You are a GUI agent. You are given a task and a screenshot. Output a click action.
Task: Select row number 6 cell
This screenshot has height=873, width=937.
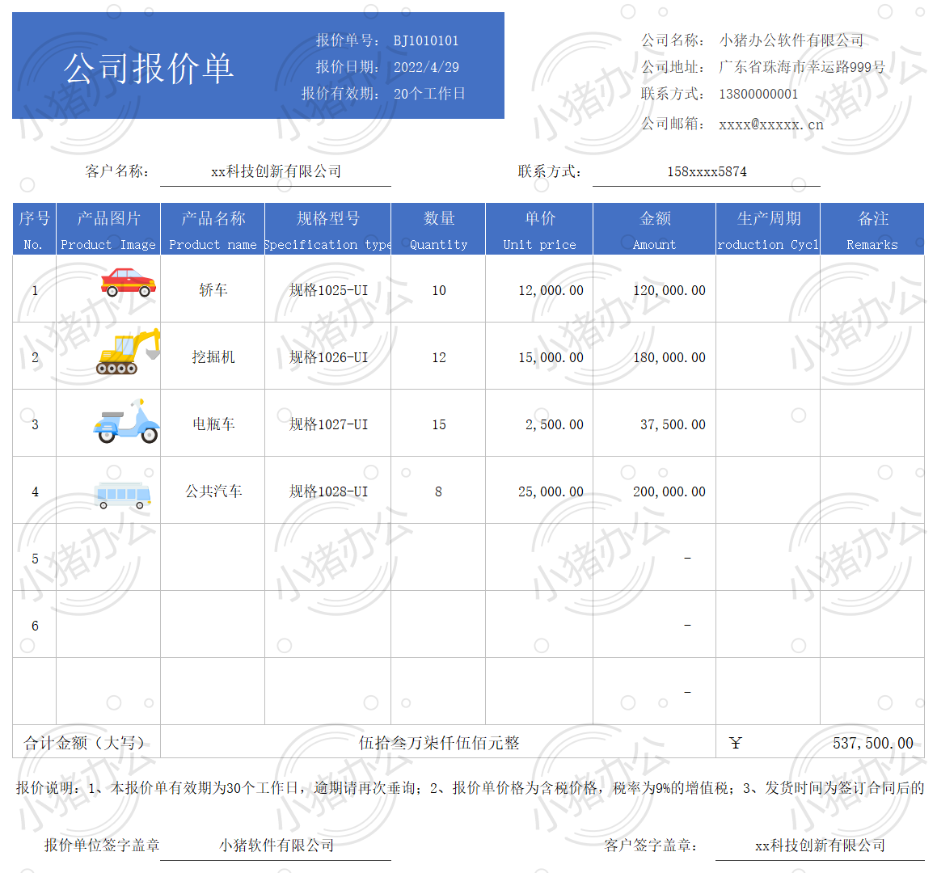[x=35, y=624]
